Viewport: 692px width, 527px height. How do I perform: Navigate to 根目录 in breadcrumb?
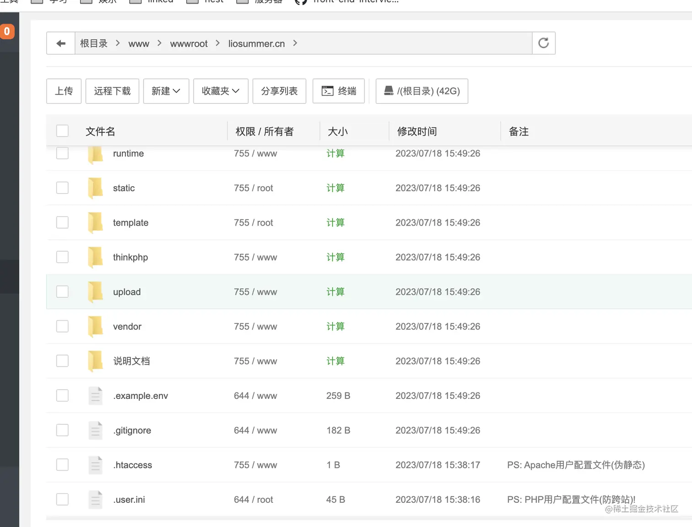[94, 43]
